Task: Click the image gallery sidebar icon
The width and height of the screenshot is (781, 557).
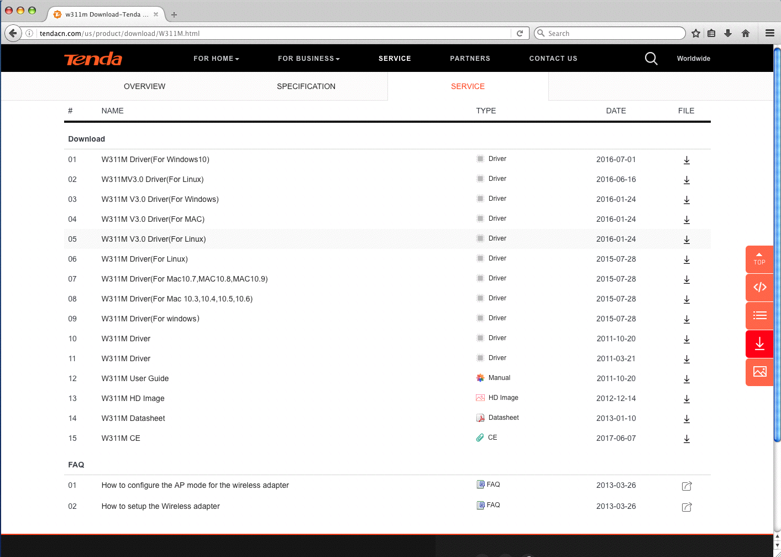Action: point(759,372)
